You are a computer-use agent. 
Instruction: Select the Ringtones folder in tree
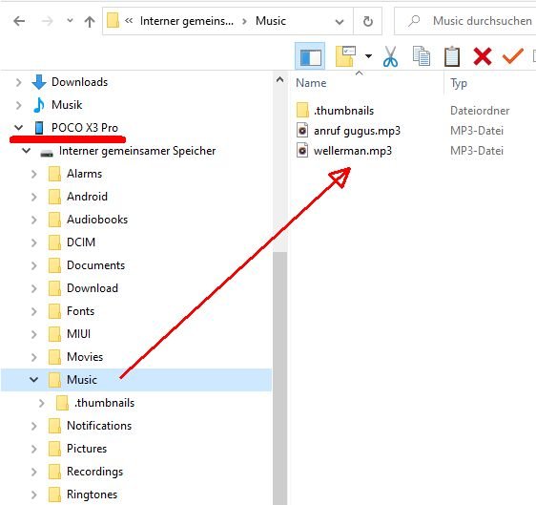[x=92, y=494]
